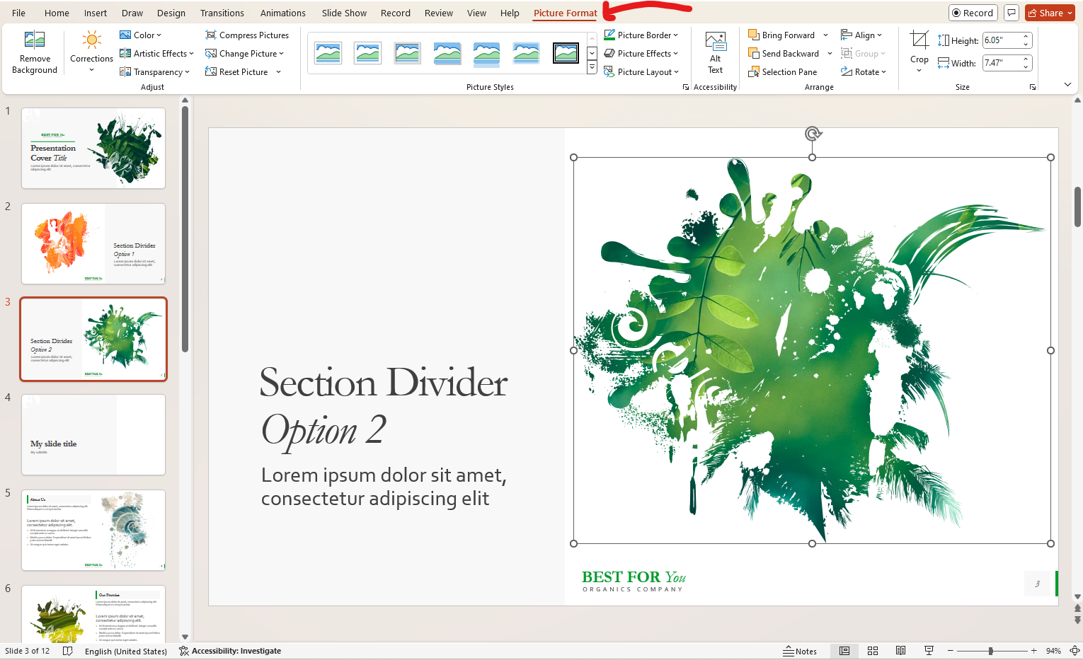Screen dimensions: 1083x660
Task: Click the Selection Pane icon
Action: pyautogui.click(x=783, y=71)
